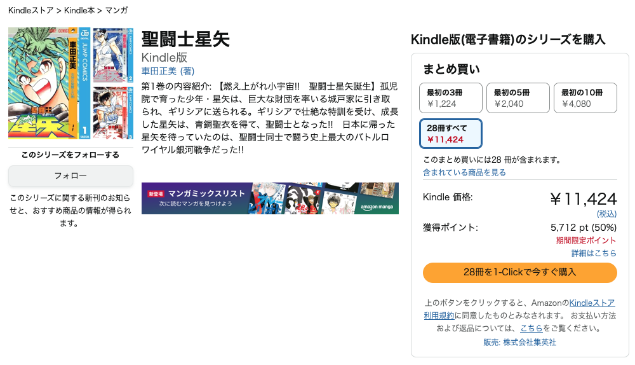Image resolution: width=635 pixels, height=365 pixels.
Task: View 含まれている商品を見る link
Action: (465, 172)
